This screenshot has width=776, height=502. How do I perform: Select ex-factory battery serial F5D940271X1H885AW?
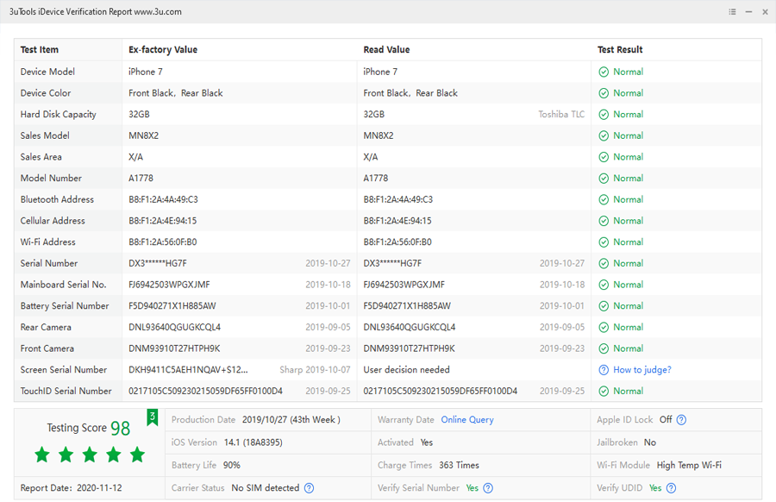(172, 306)
